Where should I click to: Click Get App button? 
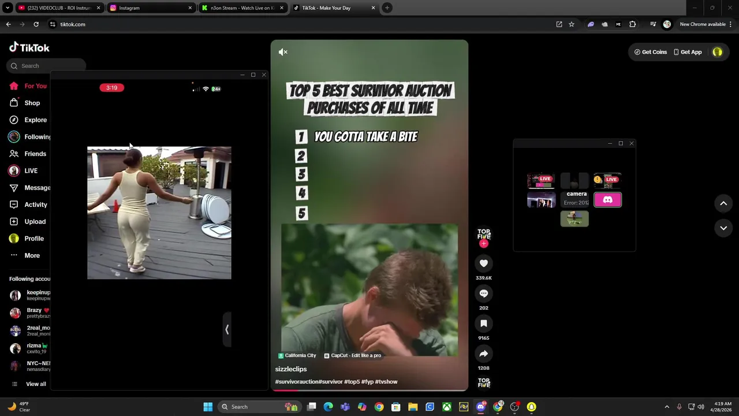(x=688, y=52)
